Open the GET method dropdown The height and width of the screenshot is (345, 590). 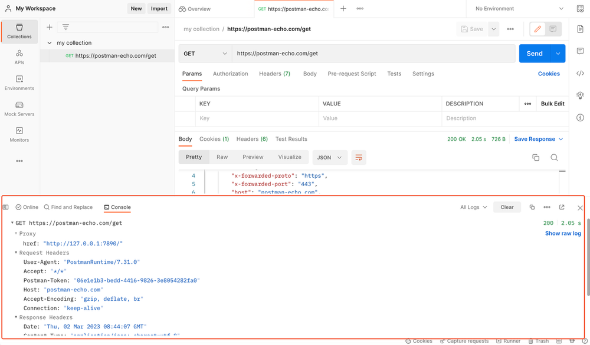(x=205, y=54)
